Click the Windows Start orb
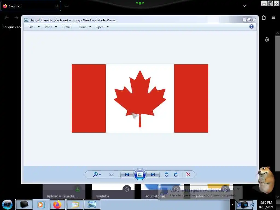Image resolution: width=280 pixels, height=210 pixels. click(7, 205)
